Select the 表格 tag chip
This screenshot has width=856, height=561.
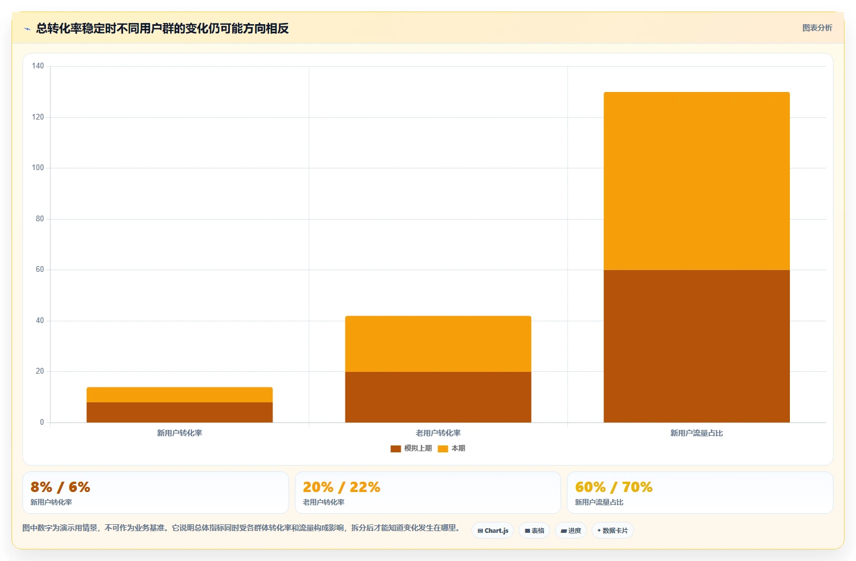pos(534,531)
